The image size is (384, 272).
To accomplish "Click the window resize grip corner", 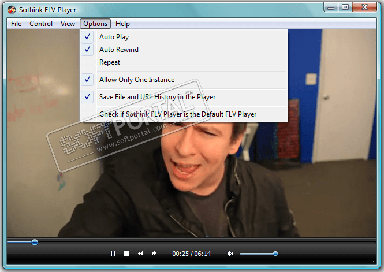I will 374,262.
